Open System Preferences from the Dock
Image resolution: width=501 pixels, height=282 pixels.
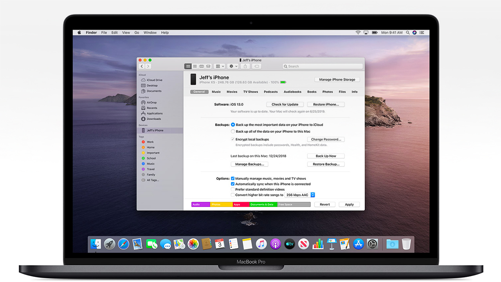(373, 244)
